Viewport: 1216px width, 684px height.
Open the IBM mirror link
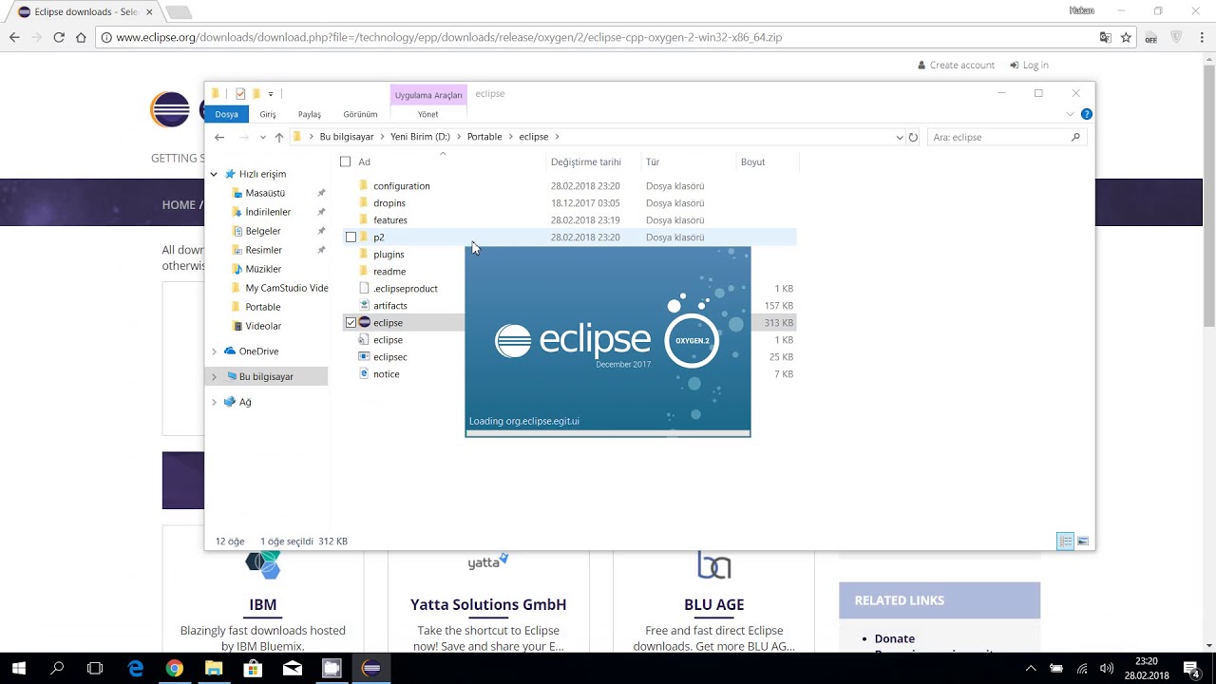tap(263, 604)
